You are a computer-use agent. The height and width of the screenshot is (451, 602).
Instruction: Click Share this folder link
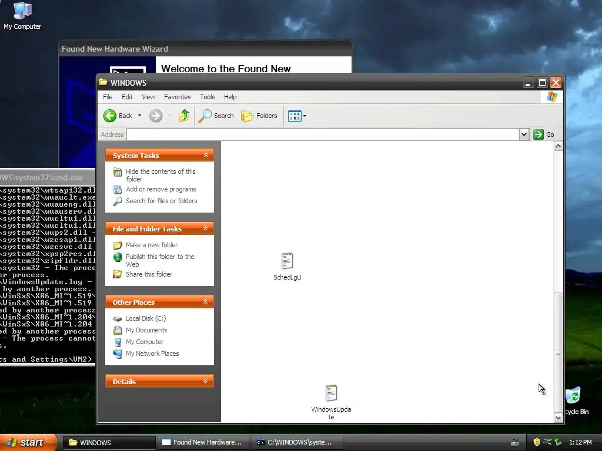tap(149, 274)
